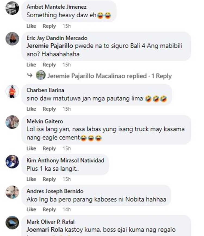Open Melvin Gaitero's name link
This screenshot has height=236, width=204.
45,121
